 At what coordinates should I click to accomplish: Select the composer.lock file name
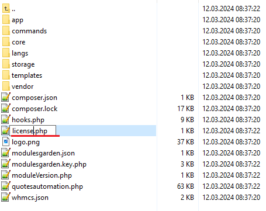[x=34, y=109]
